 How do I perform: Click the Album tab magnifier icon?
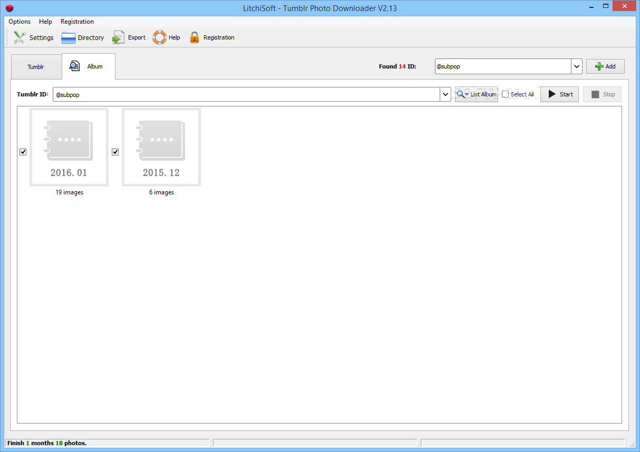(x=75, y=66)
